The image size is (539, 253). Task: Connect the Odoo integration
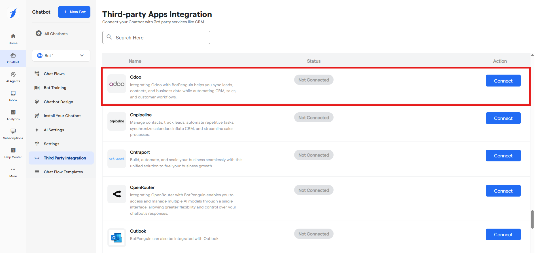pyautogui.click(x=503, y=81)
